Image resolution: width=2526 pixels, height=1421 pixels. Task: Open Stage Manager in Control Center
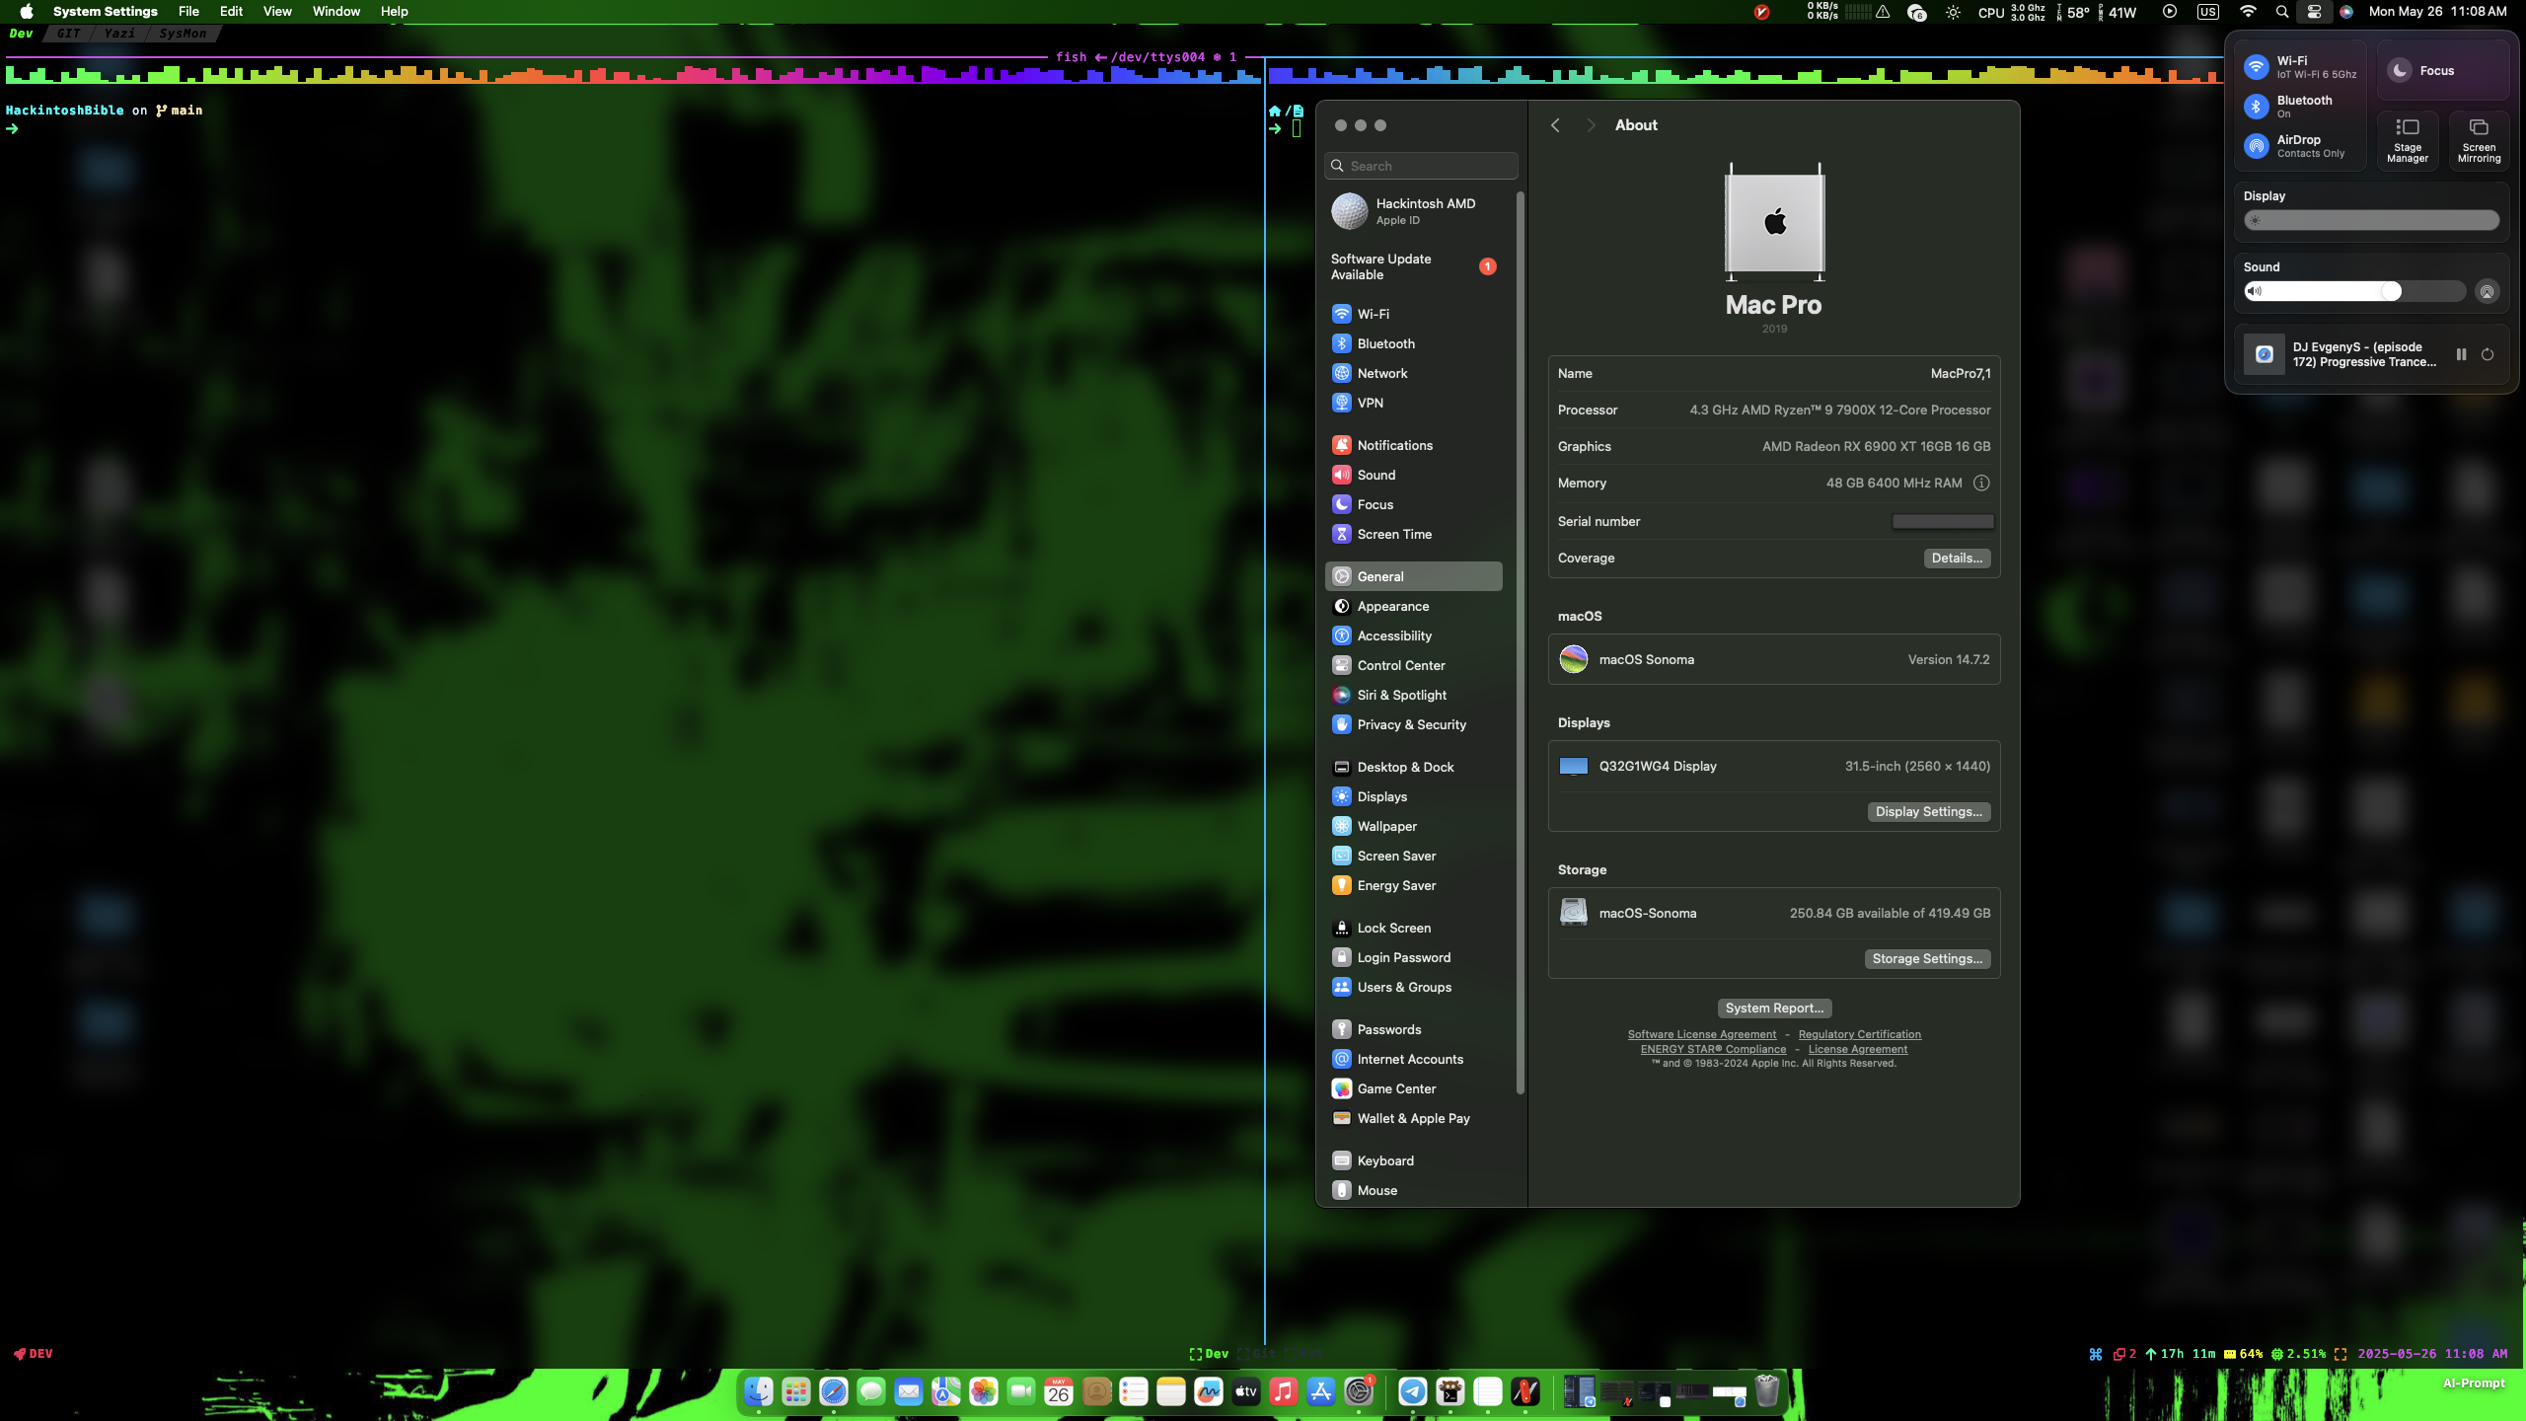(x=2407, y=140)
